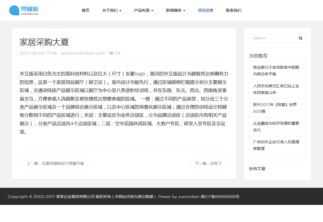323x222 pixels.
Task: Expand the 产品布局 dropdown menu
Action: pyautogui.click(x=144, y=10)
